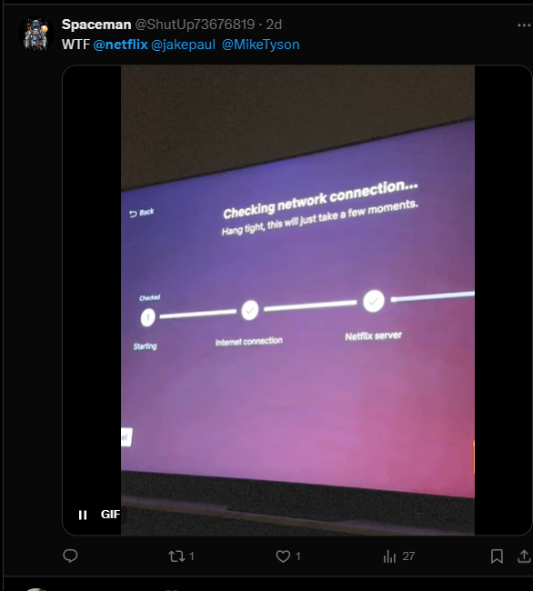Bookmark this post

[x=497, y=556]
